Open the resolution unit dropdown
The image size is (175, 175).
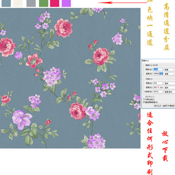[170, 92]
